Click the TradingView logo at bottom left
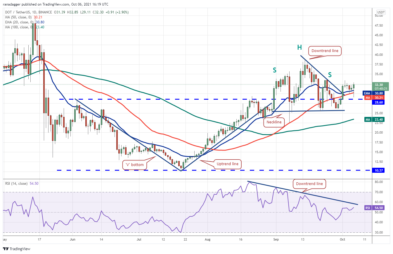The height and width of the screenshot is (254, 393). point(17,249)
